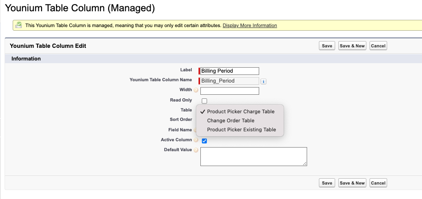Image resolution: width=422 pixels, height=199 pixels.
Task: Click the top Save & New button
Action: click(352, 46)
